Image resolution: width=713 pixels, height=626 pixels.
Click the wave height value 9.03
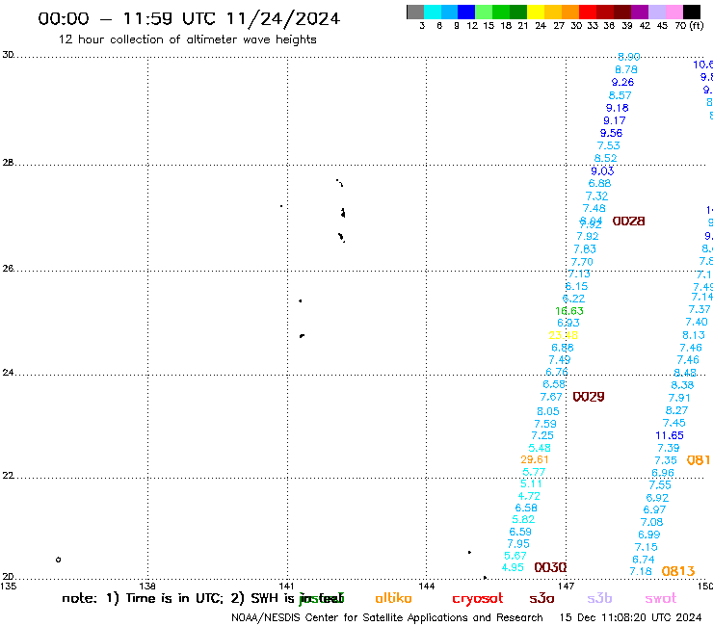click(602, 171)
